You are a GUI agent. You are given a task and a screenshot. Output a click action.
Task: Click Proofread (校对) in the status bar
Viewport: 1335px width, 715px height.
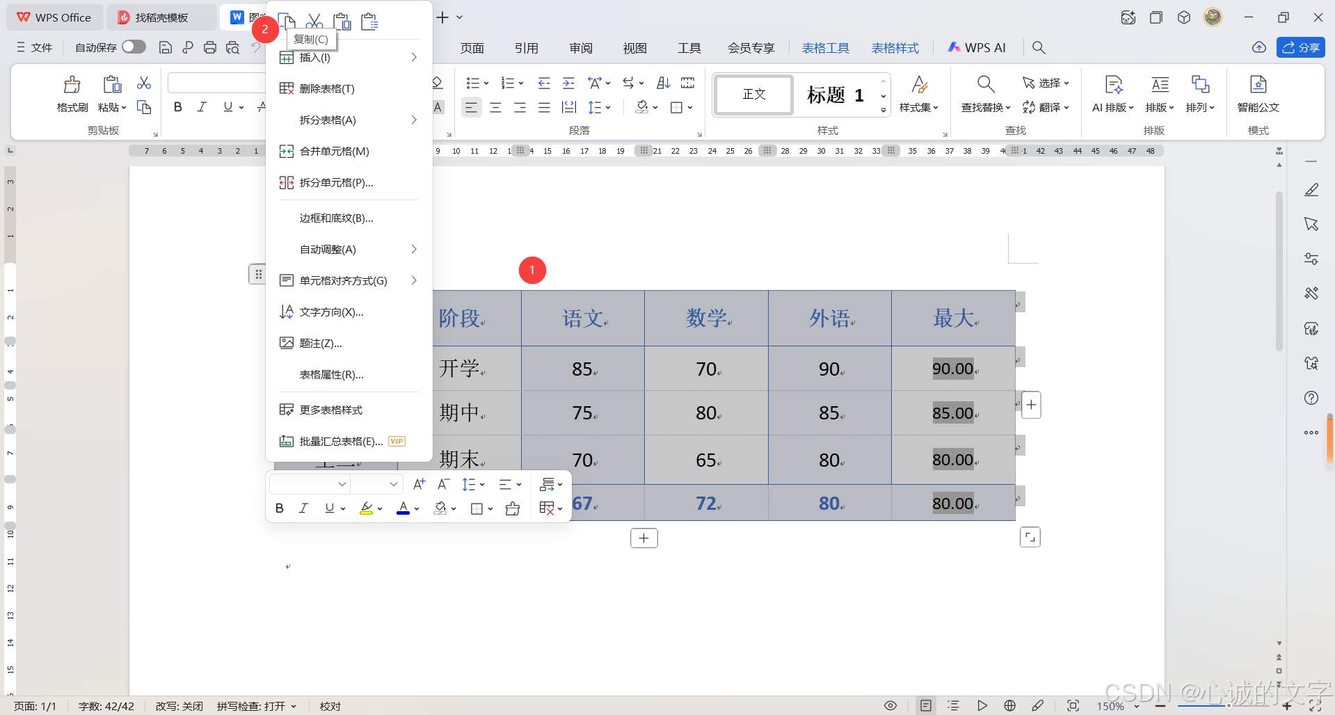click(330, 706)
